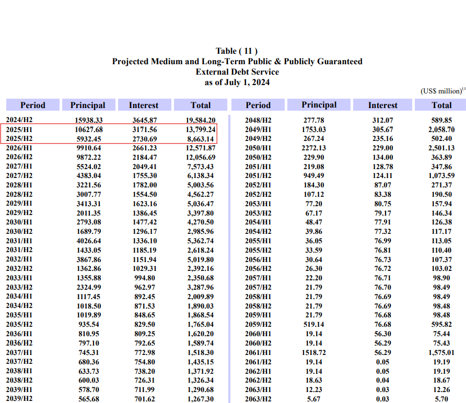Select principal value 2272.13 for 2050/H1

coord(314,148)
